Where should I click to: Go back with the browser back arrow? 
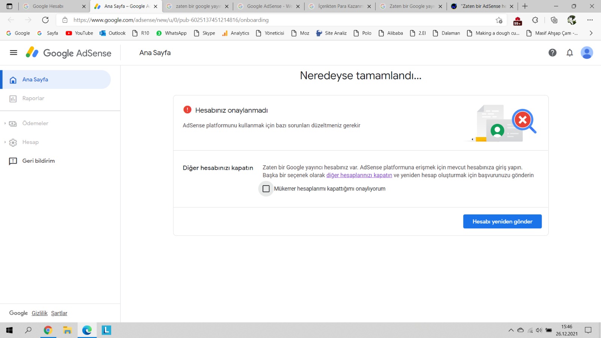pyautogui.click(x=11, y=20)
